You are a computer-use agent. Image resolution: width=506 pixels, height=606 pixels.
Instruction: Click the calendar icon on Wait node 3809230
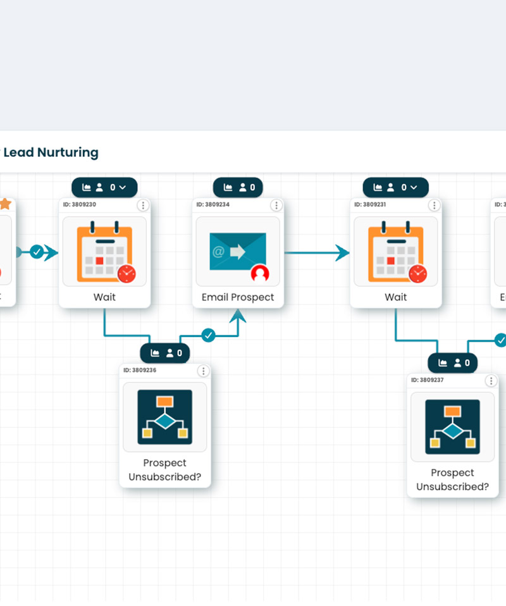click(x=105, y=251)
